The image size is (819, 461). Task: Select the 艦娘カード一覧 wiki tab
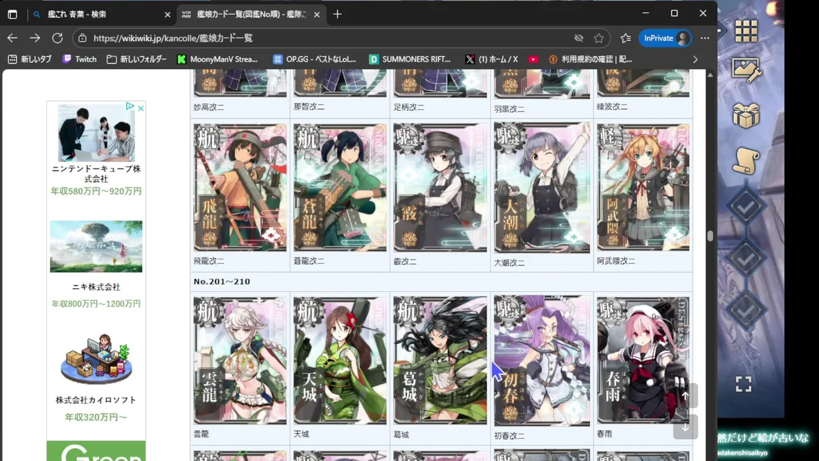click(250, 14)
